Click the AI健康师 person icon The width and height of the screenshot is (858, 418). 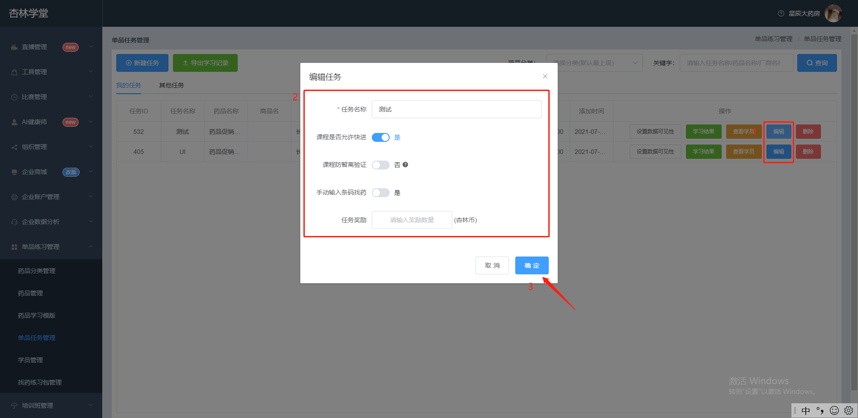pos(14,122)
